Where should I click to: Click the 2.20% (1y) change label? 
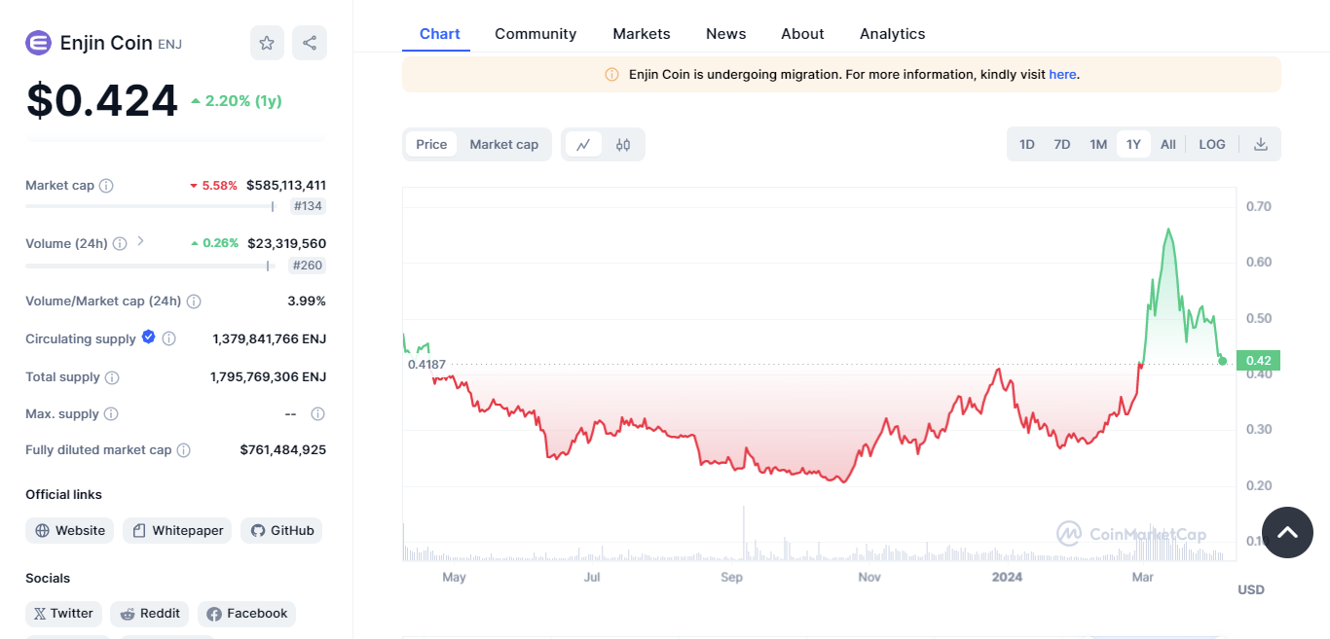237,101
